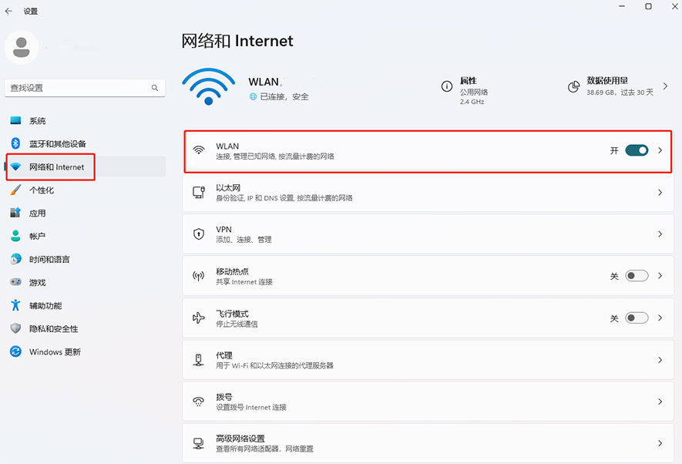682x464 pixels.
Task: Click the 以太网 monitor icon
Action: 199,192
